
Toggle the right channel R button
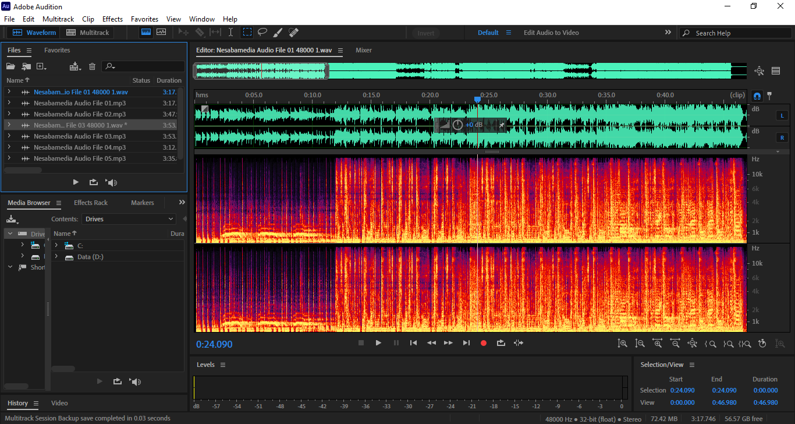pyautogui.click(x=782, y=137)
